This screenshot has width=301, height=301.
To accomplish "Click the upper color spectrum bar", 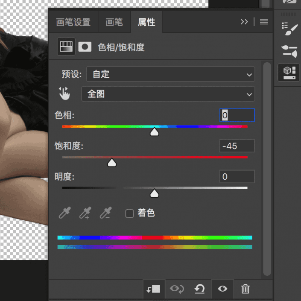I will pyautogui.click(x=155, y=237).
